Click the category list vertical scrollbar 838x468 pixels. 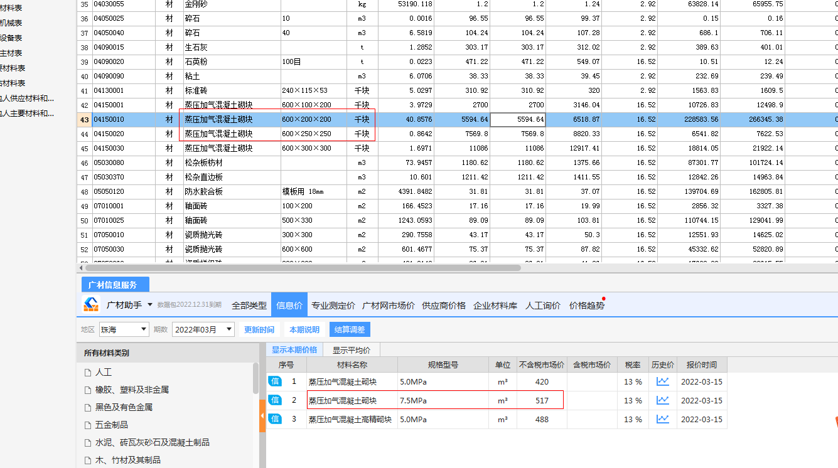point(255,378)
